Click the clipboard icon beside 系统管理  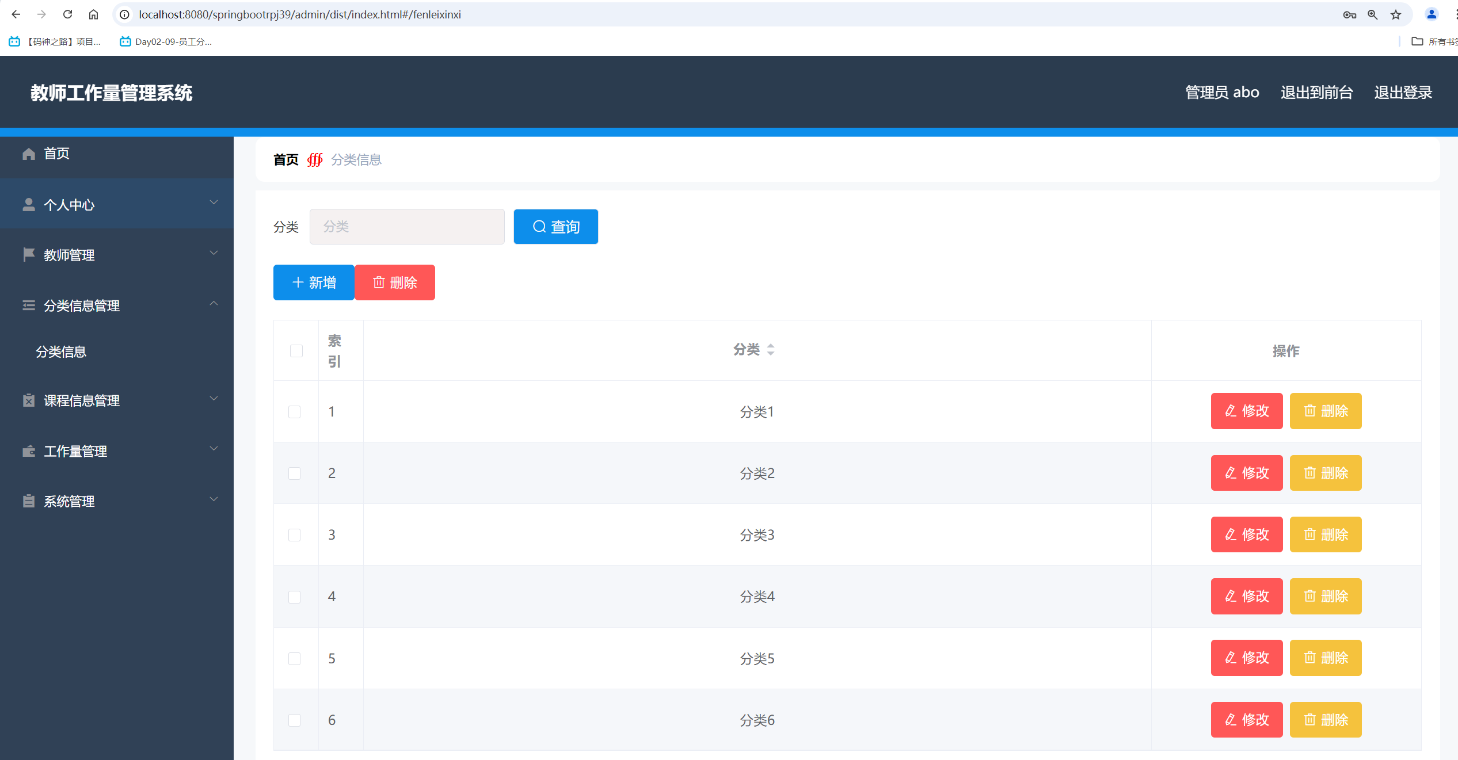coord(29,501)
